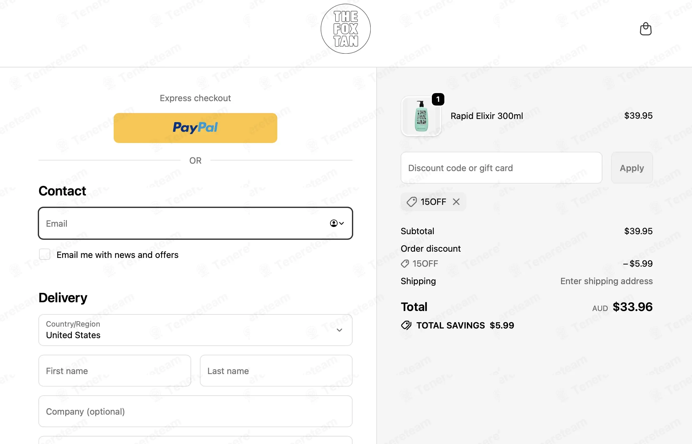Click The Fox Tan logo
Viewport: 692px width, 444px height.
coord(346,29)
